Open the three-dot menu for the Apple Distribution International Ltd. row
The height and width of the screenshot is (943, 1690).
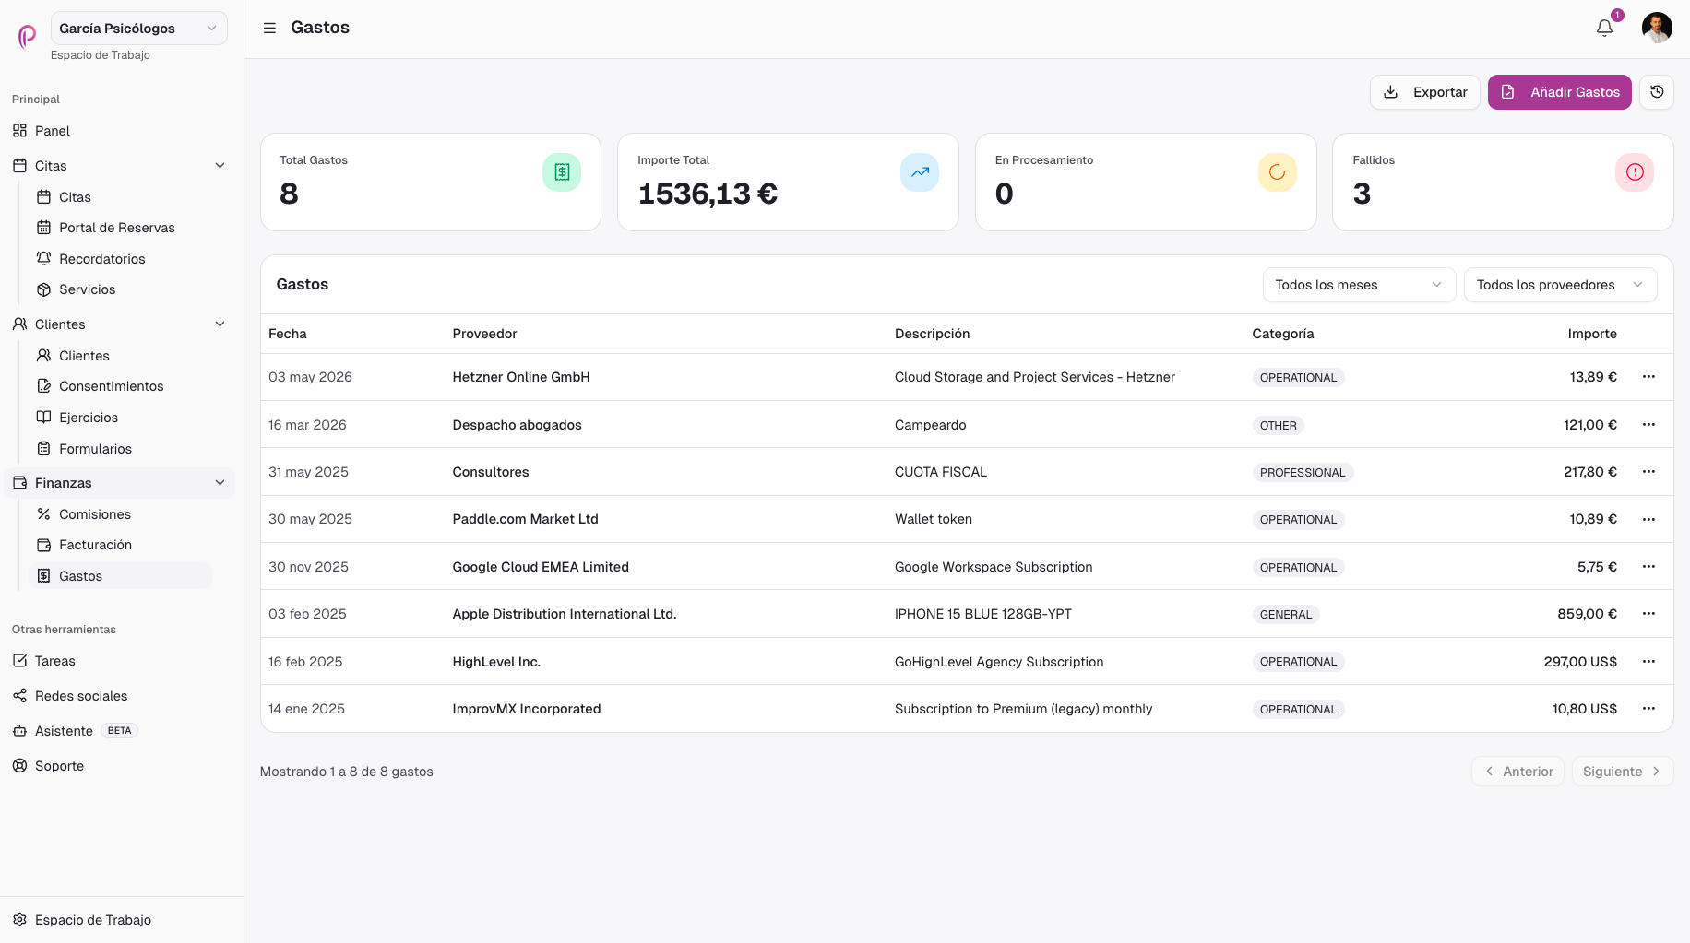click(1648, 614)
